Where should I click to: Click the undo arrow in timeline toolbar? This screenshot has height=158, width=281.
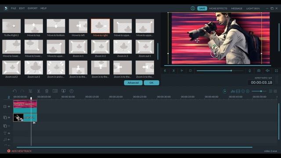(14, 91)
